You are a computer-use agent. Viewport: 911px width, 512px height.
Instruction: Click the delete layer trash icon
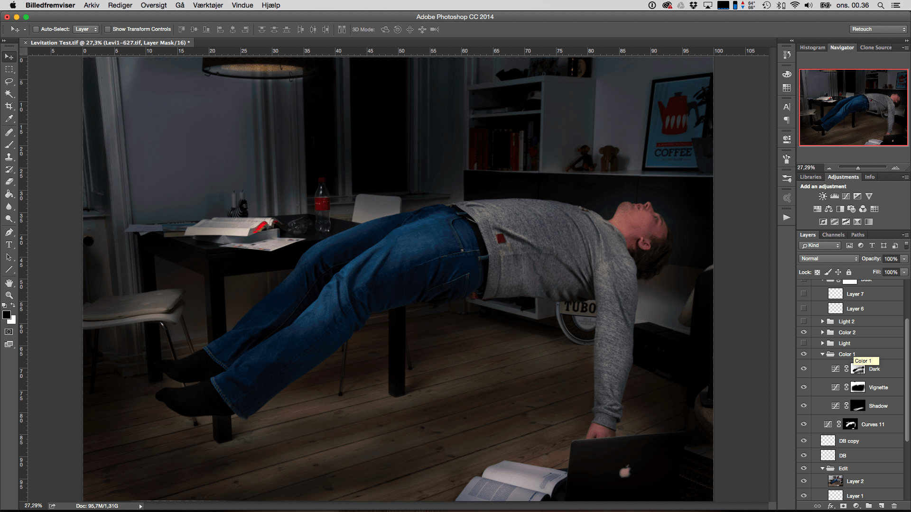click(x=894, y=506)
